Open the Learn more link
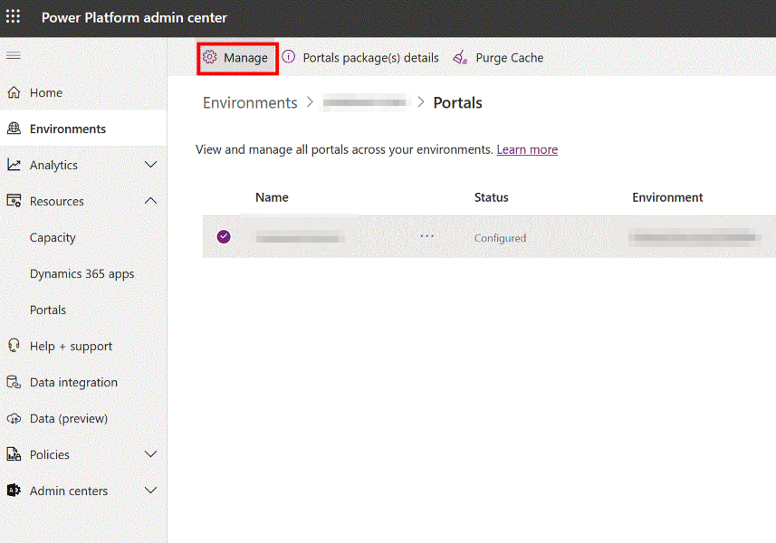The image size is (776, 543). [x=527, y=149]
